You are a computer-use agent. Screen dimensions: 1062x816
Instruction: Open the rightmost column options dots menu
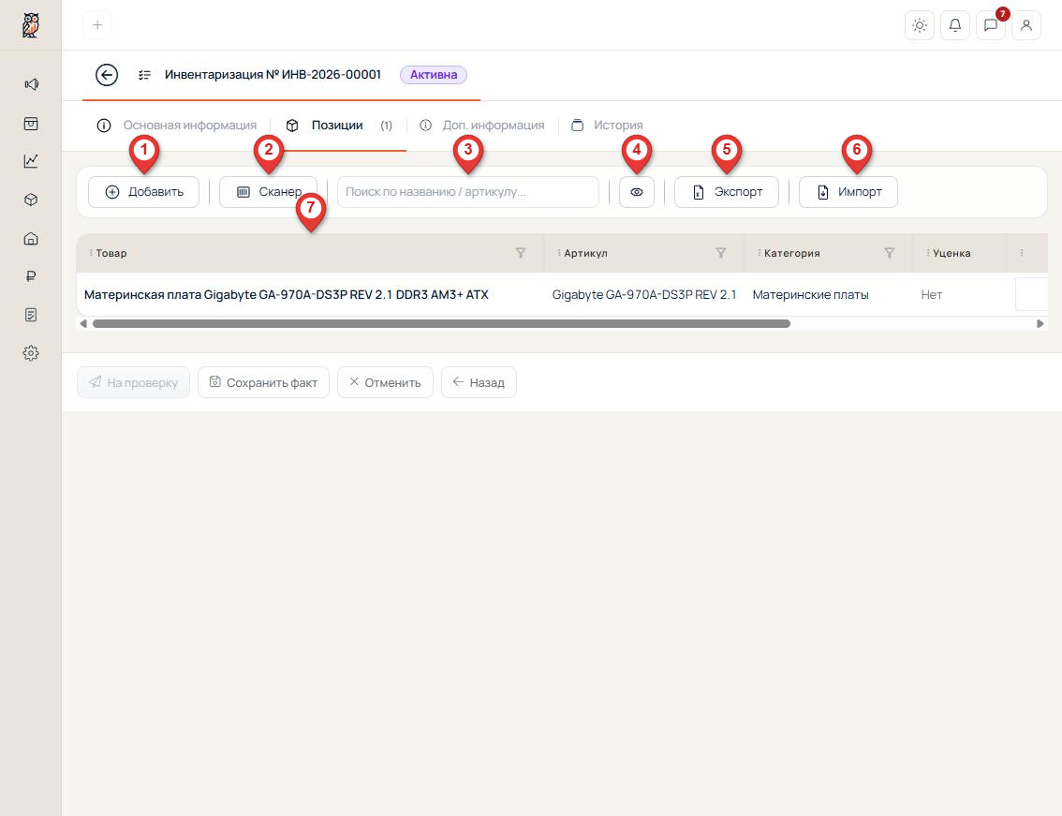coord(1022,253)
